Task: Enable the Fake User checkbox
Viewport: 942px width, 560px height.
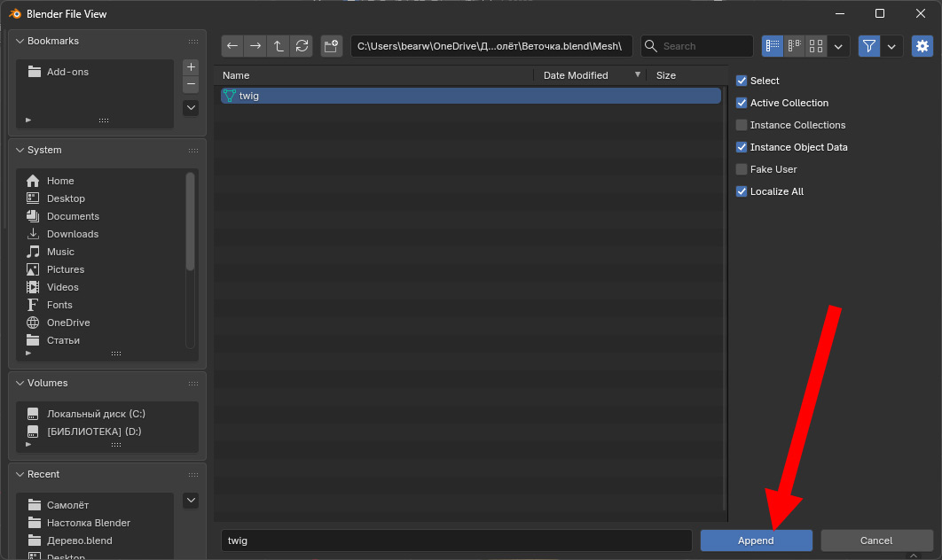Action: point(742,169)
